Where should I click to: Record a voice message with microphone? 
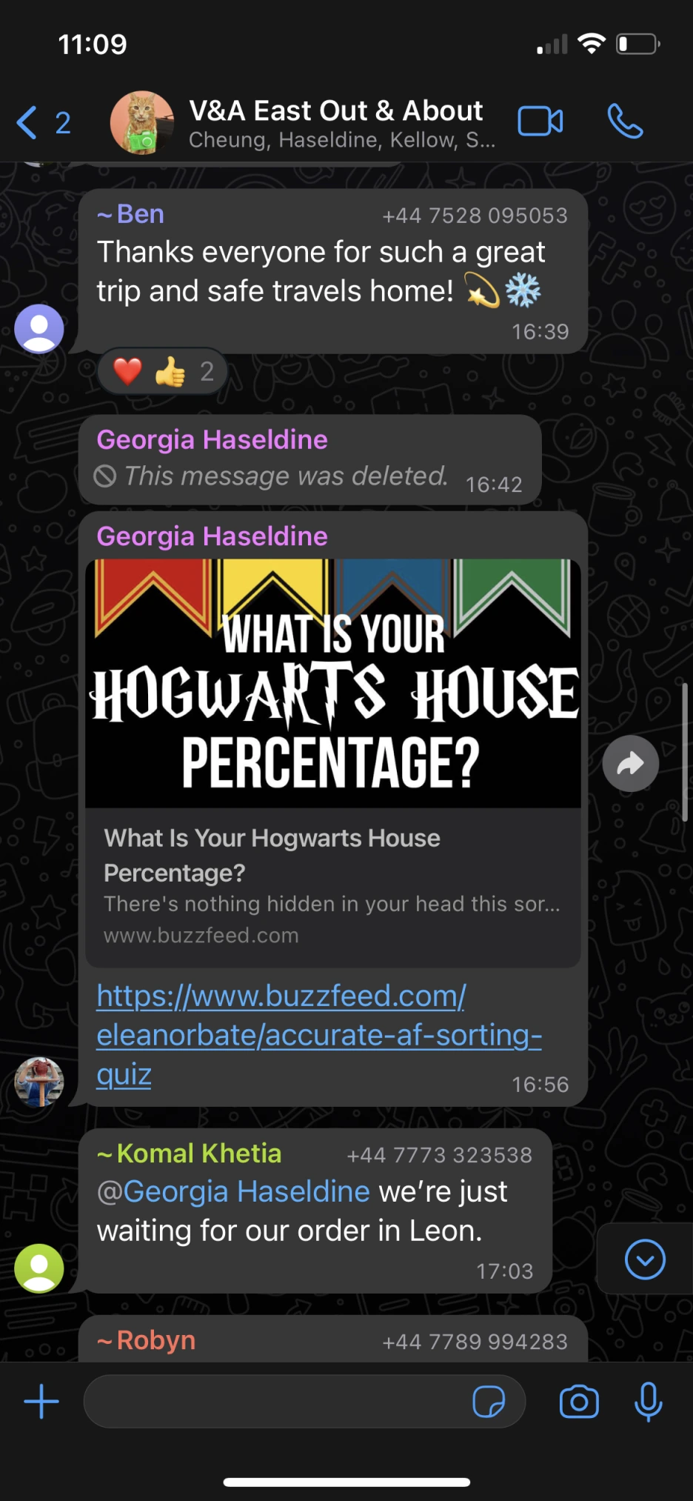point(648,1402)
